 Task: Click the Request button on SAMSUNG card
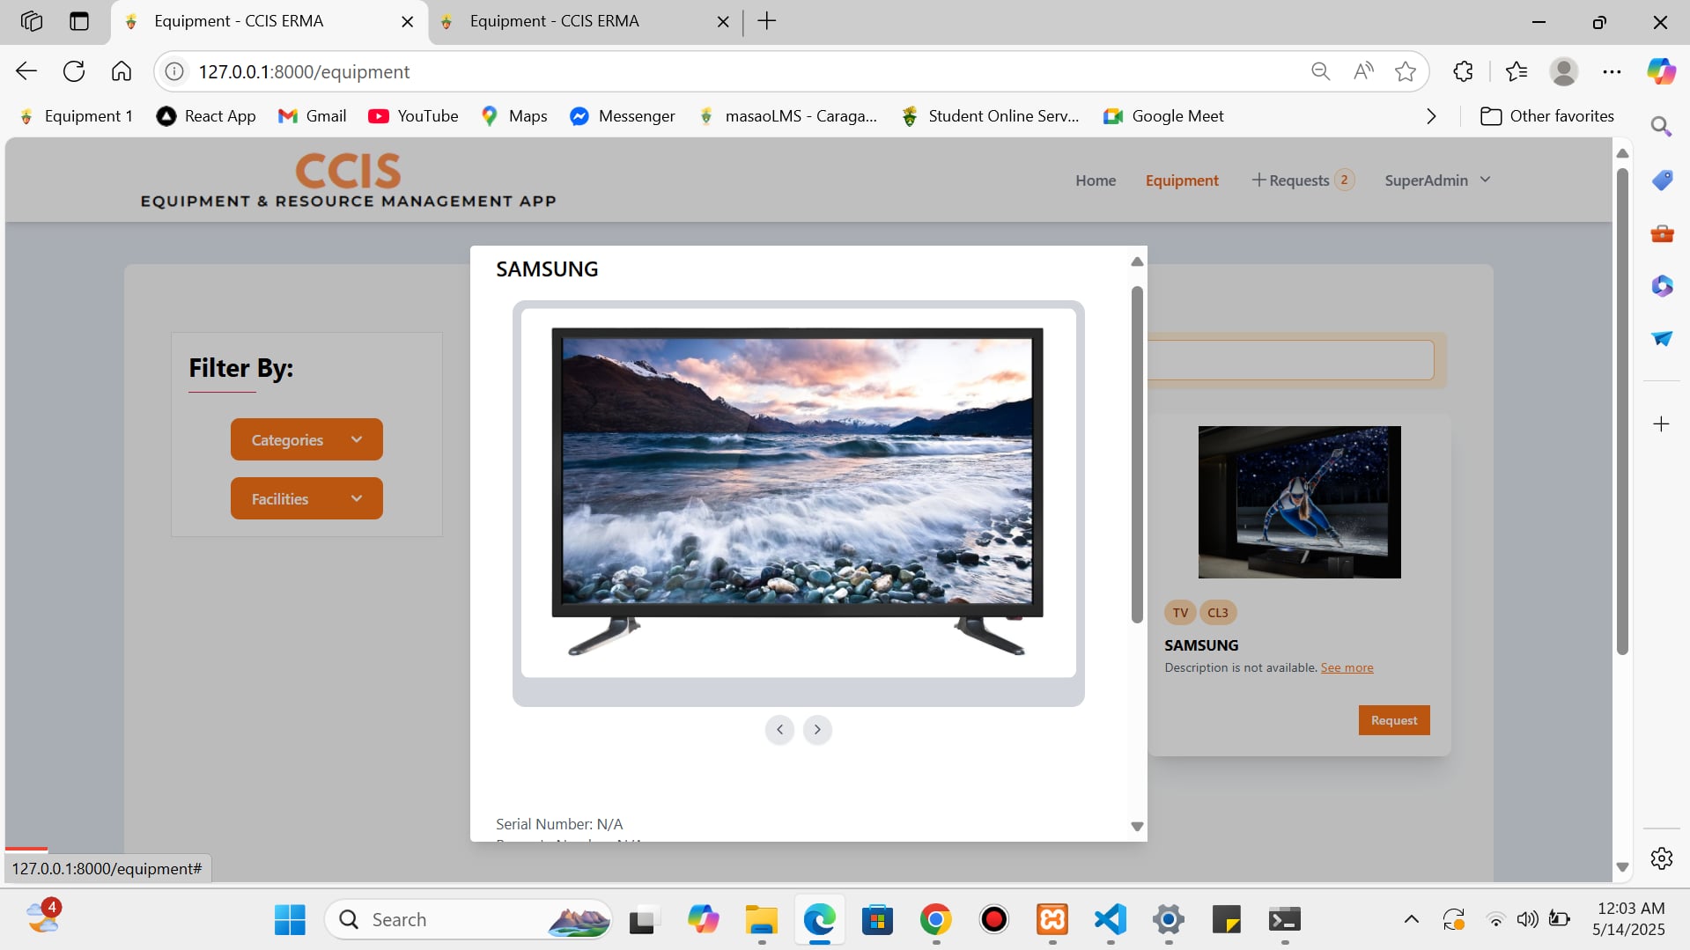point(1394,720)
